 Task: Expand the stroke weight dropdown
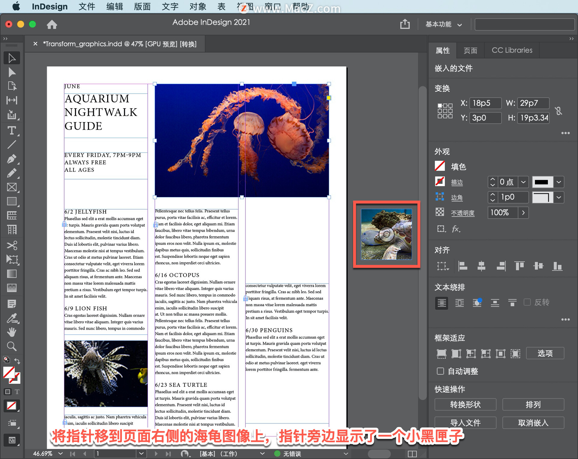click(523, 182)
